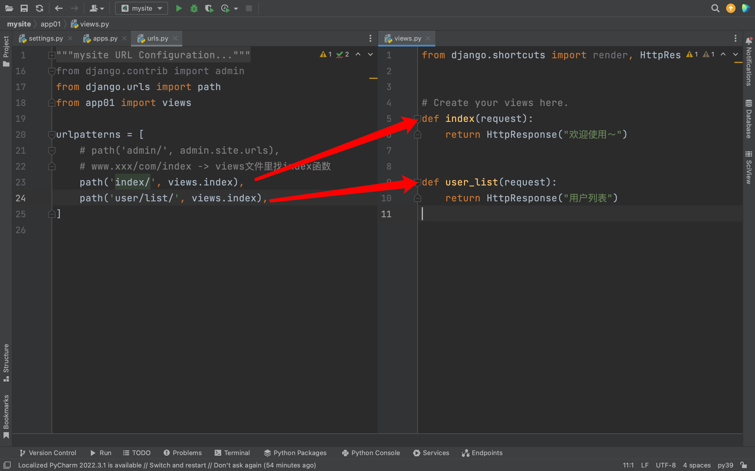The image size is (755, 471).
Task: Open Search Everywhere magnifier icon
Action: pyautogui.click(x=715, y=9)
